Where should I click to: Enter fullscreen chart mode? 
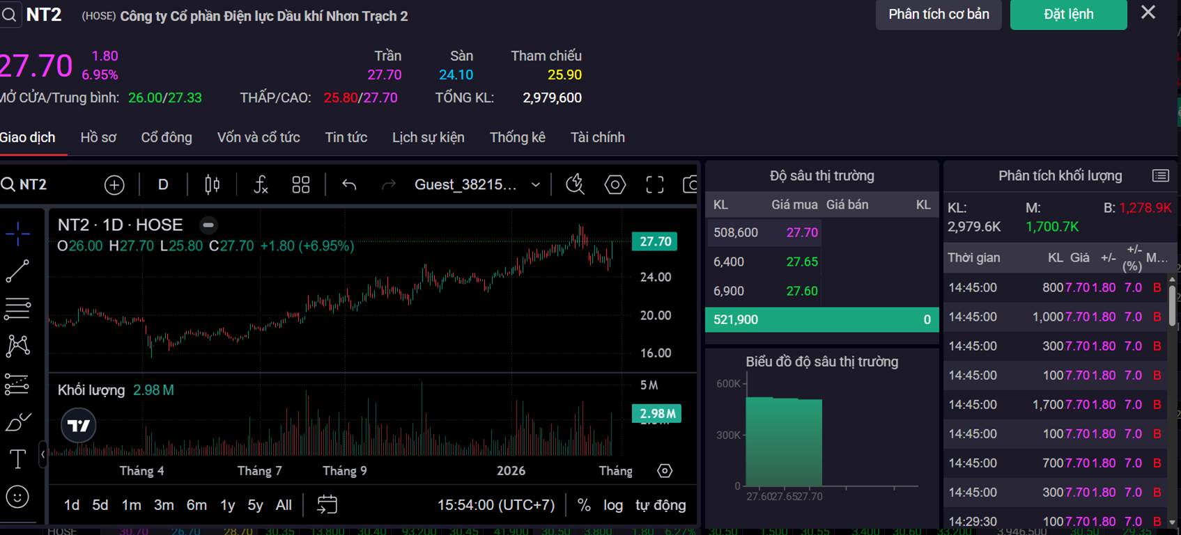pyautogui.click(x=654, y=184)
